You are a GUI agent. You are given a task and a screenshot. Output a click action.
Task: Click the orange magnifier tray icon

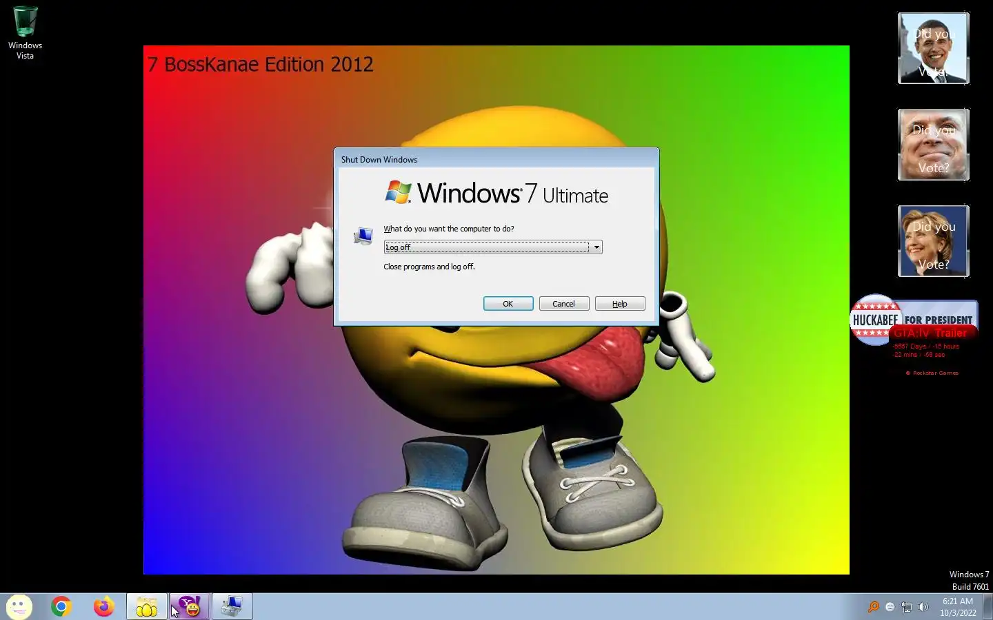pyautogui.click(x=873, y=607)
